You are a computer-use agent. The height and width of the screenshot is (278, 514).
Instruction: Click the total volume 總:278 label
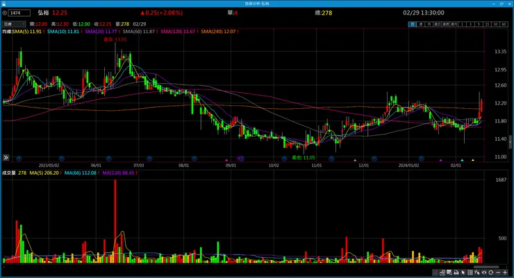click(x=324, y=13)
